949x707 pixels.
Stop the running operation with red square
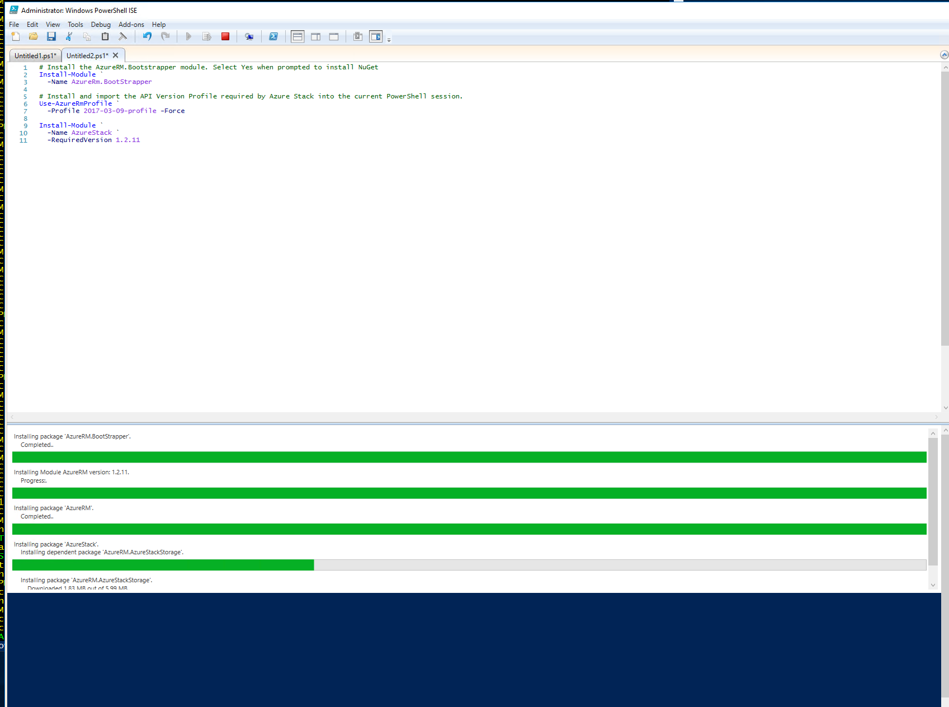pos(225,36)
